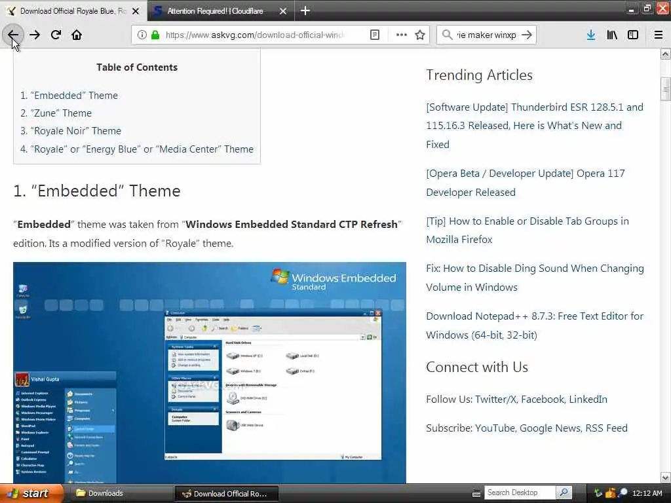Open the Disable Ding Sound fix article
Image resolution: width=671 pixels, height=503 pixels.
[535, 278]
